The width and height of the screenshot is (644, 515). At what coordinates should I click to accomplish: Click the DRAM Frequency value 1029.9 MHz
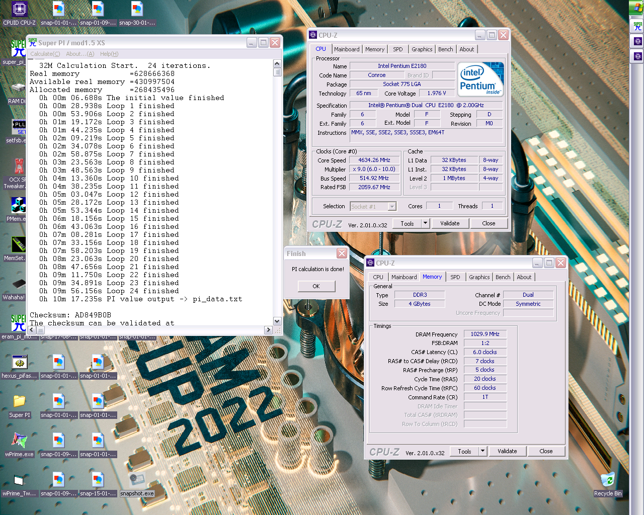point(485,334)
